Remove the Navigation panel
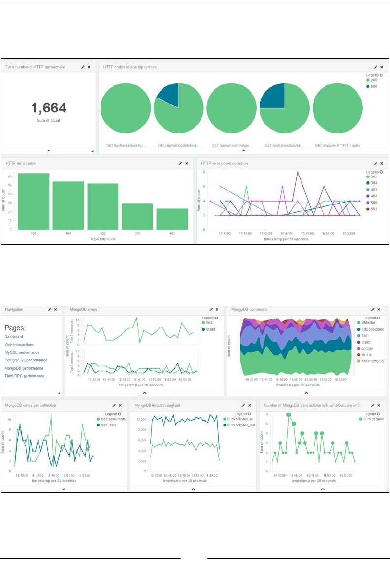 pos(56,310)
